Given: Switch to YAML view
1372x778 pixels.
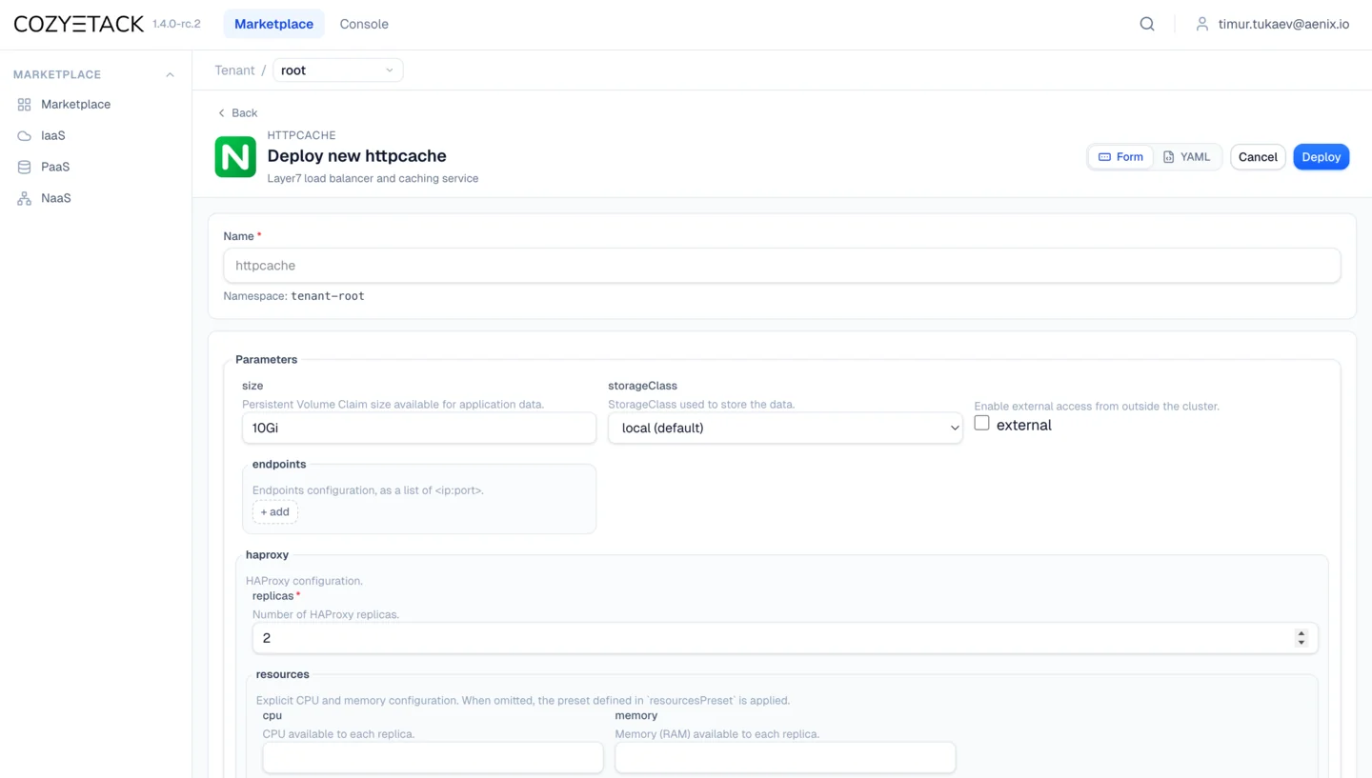Looking at the screenshot, I should (x=1186, y=157).
